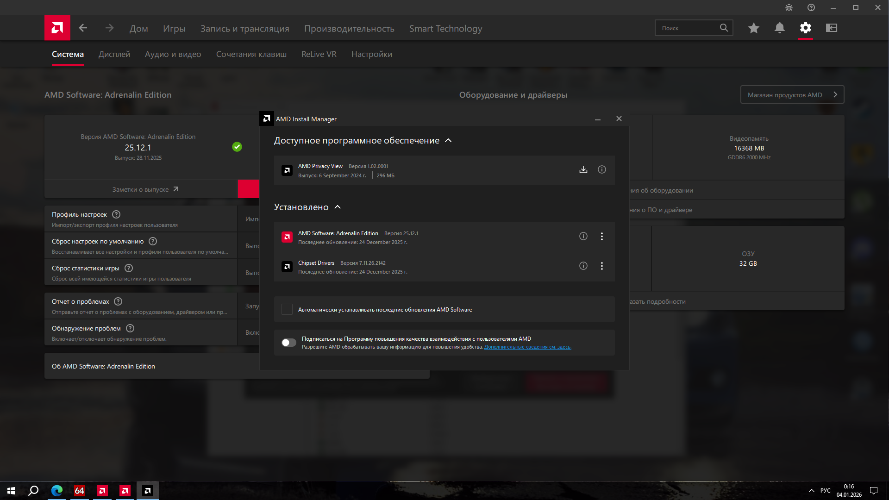Open the Performance menu
This screenshot has height=500, width=889.
coord(349,29)
